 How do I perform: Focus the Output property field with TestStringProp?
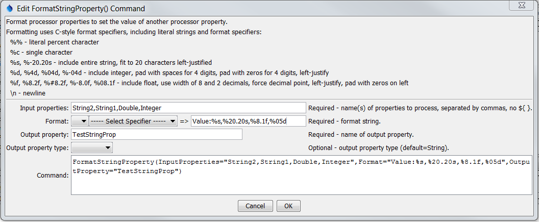point(156,134)
